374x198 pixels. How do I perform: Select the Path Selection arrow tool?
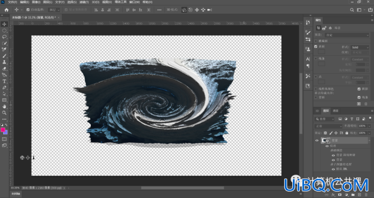click(4, 94)
